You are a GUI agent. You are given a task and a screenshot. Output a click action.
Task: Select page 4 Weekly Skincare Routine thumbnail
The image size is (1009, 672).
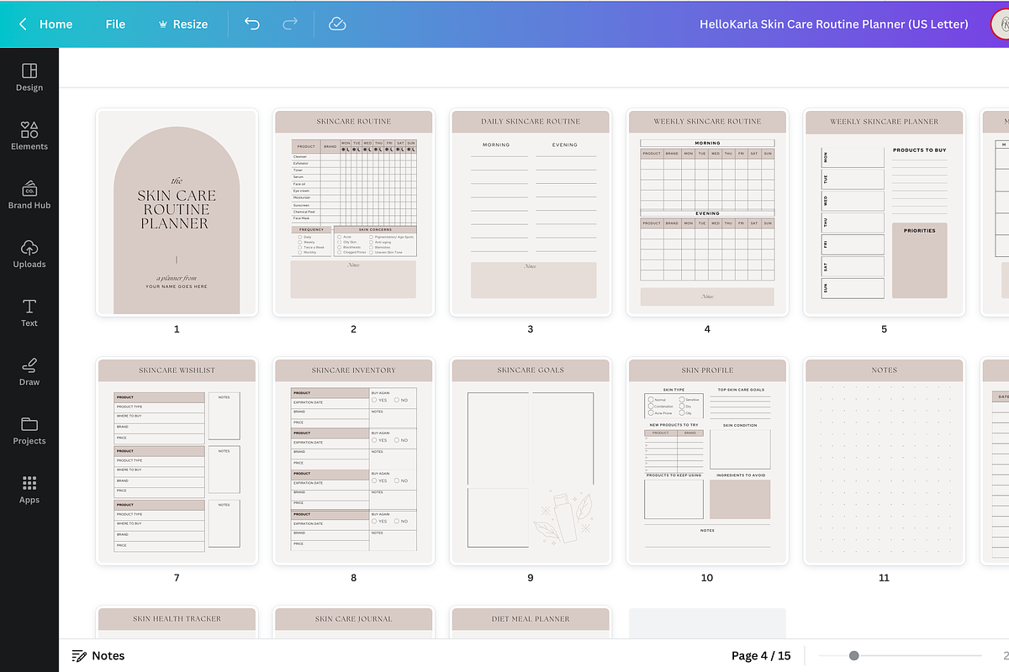[x=707, y=213]
